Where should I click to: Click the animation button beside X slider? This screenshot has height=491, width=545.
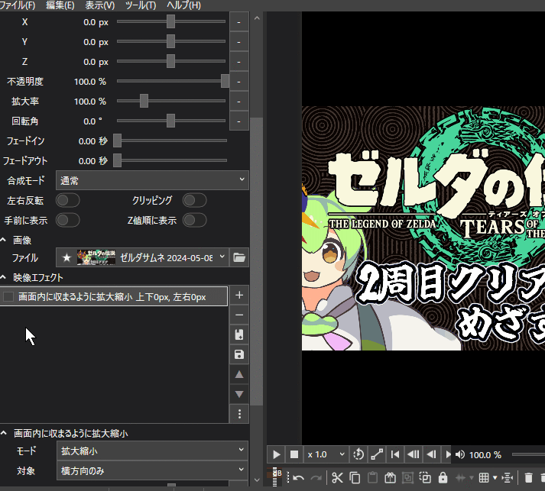pos(238,22)
